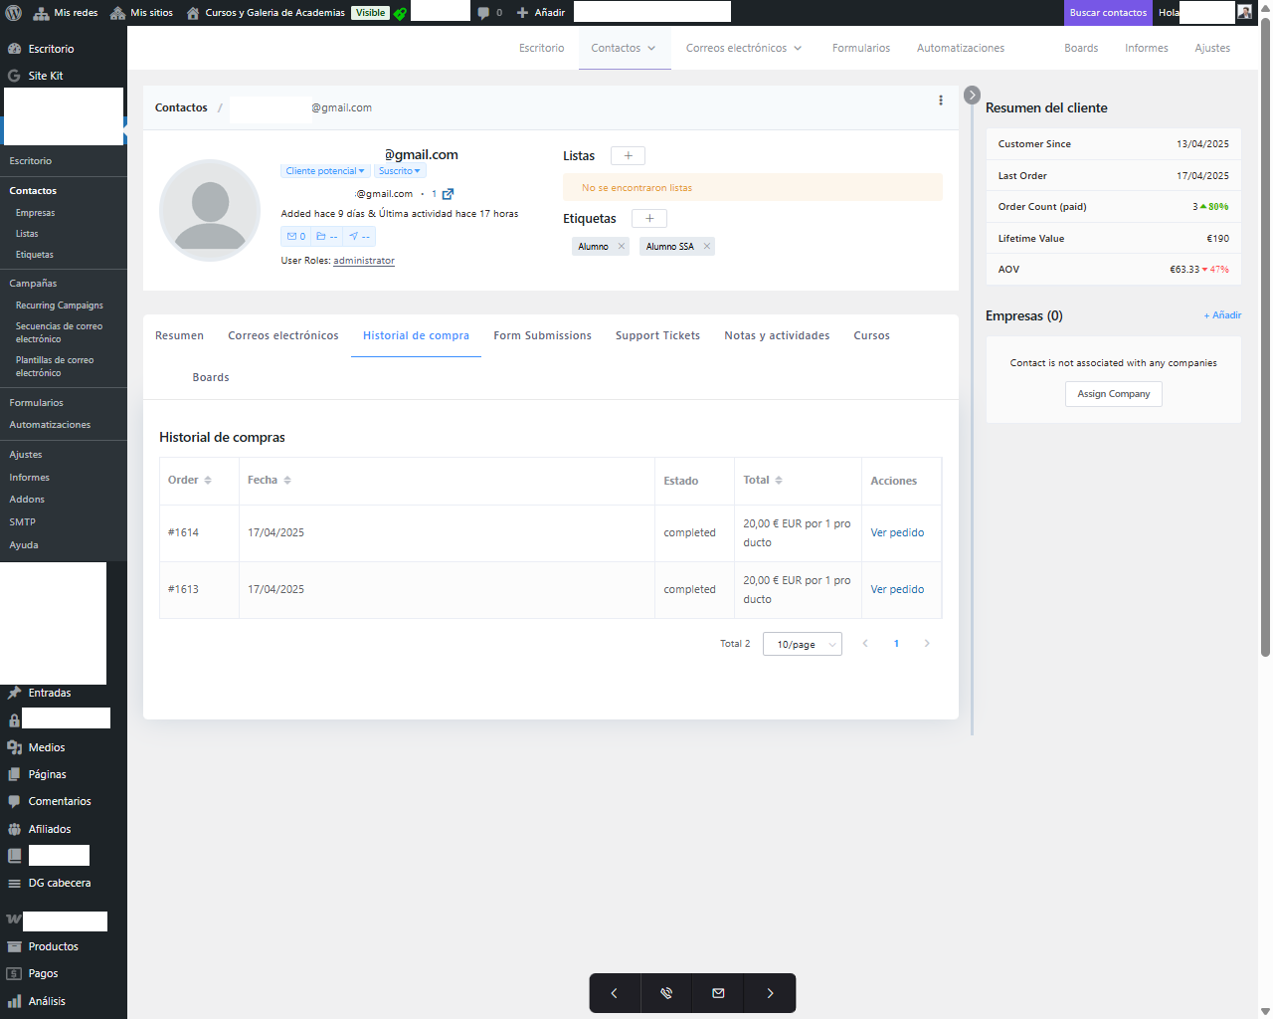The image size is (1273, 1019).
Task: Add a list with the Listas plus button
Action: 628,156
